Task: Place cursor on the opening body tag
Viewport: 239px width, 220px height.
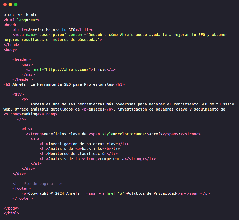Action: (10, 50)
